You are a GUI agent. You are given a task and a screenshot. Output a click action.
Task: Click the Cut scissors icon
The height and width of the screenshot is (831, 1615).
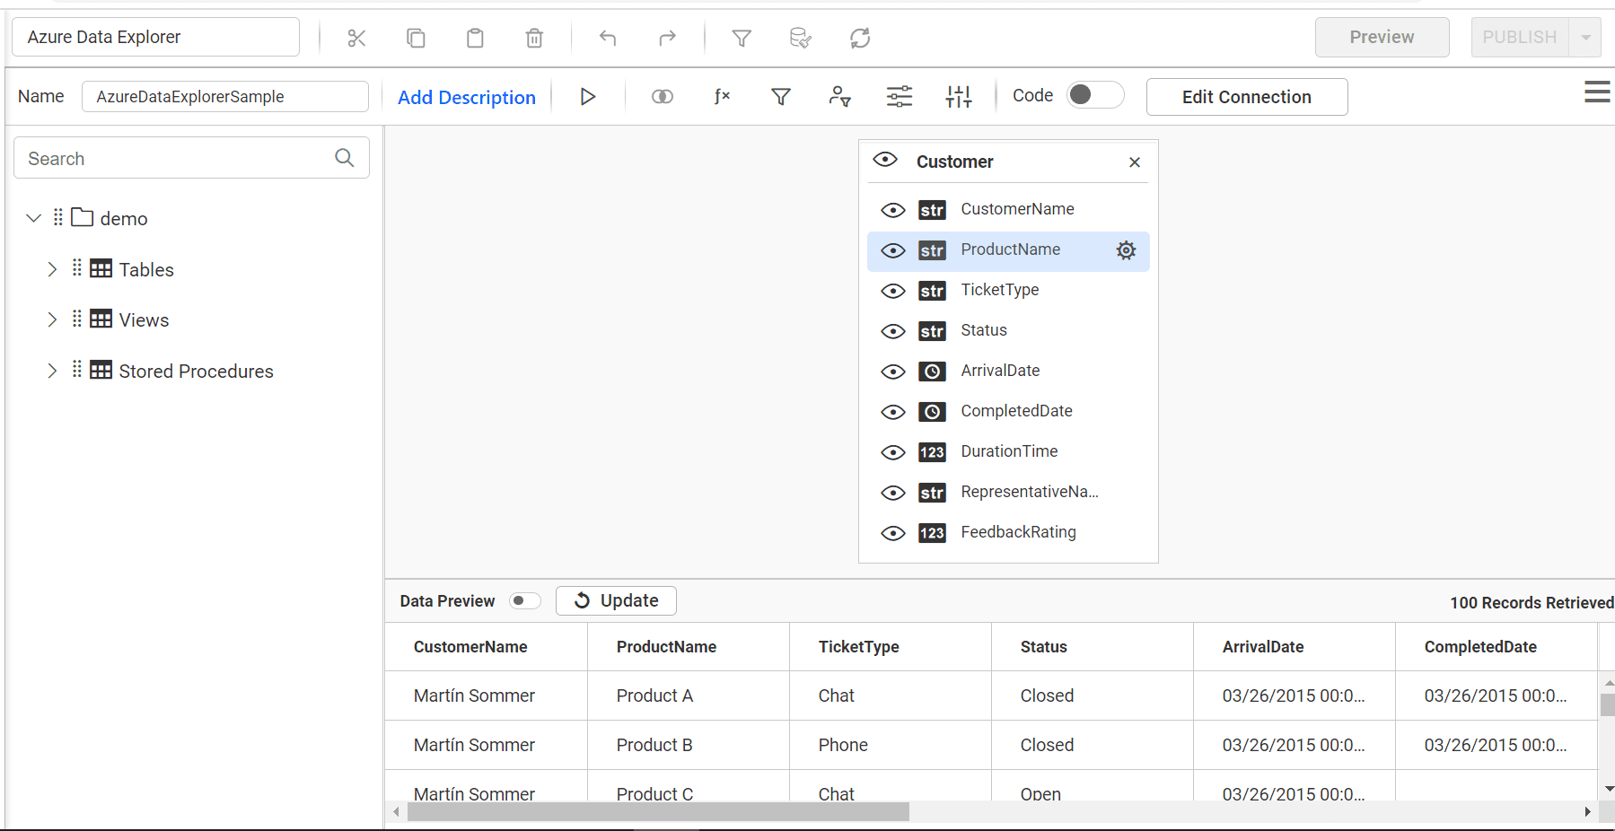(356, 38)
